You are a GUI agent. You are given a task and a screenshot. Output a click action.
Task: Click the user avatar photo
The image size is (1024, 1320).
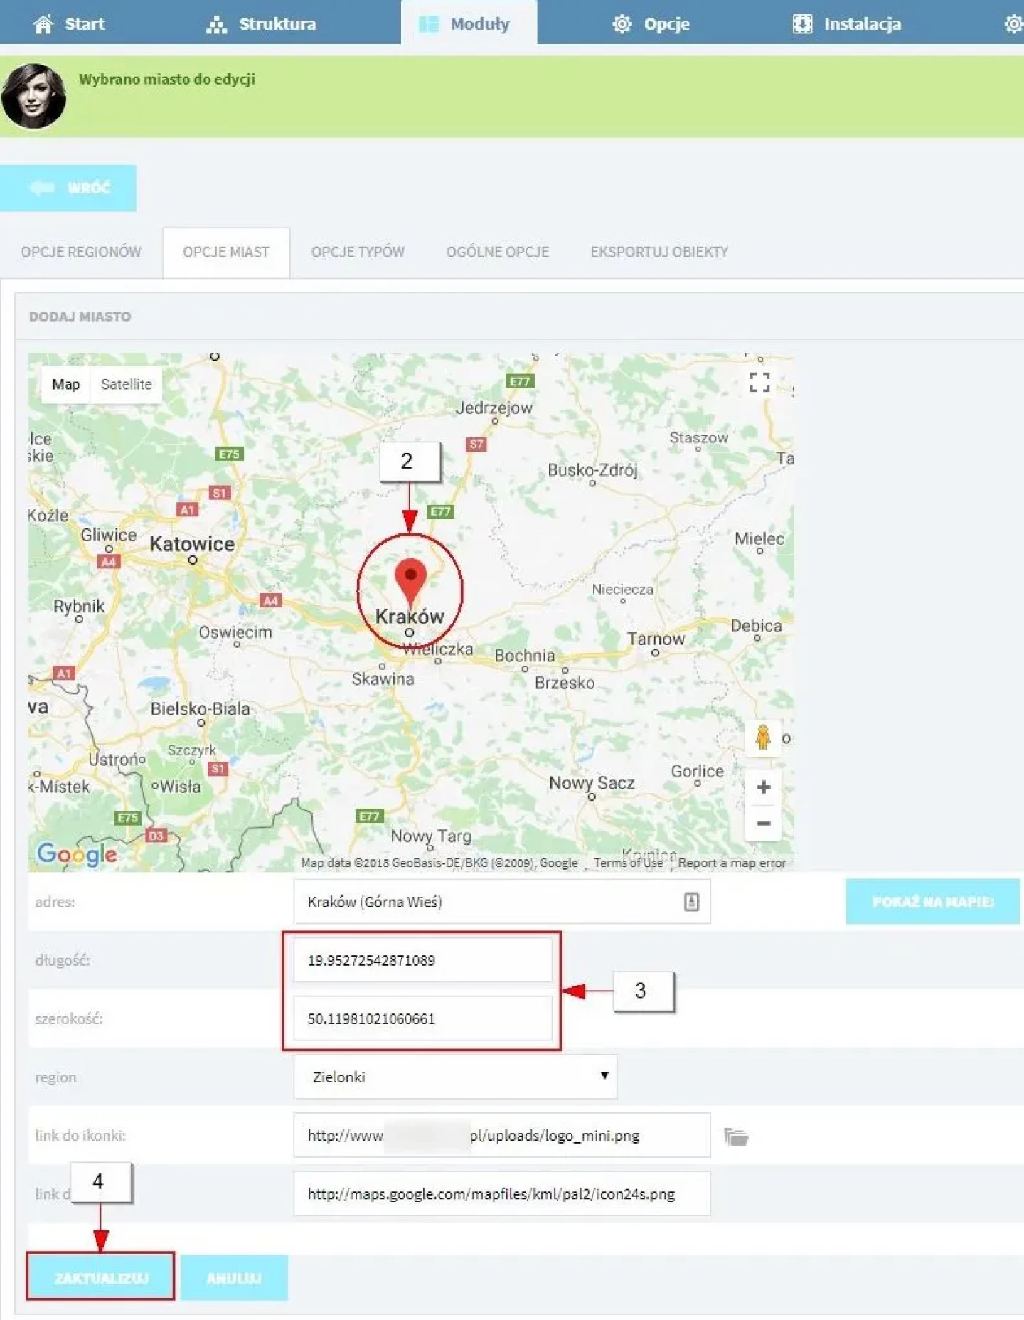coord(33,96)
